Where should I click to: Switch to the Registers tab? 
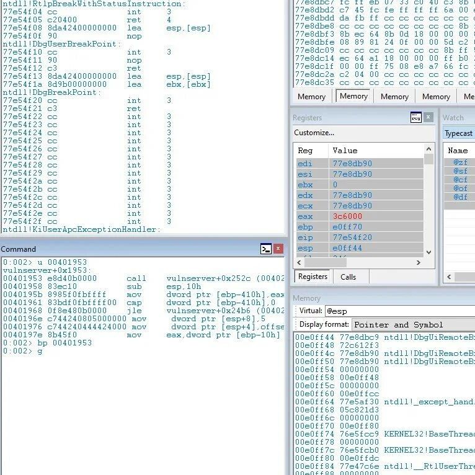[x=313, y=277]
